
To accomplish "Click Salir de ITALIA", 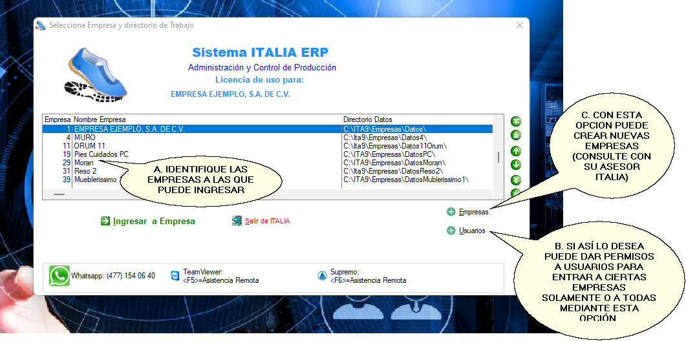I will tap(267, 222).
